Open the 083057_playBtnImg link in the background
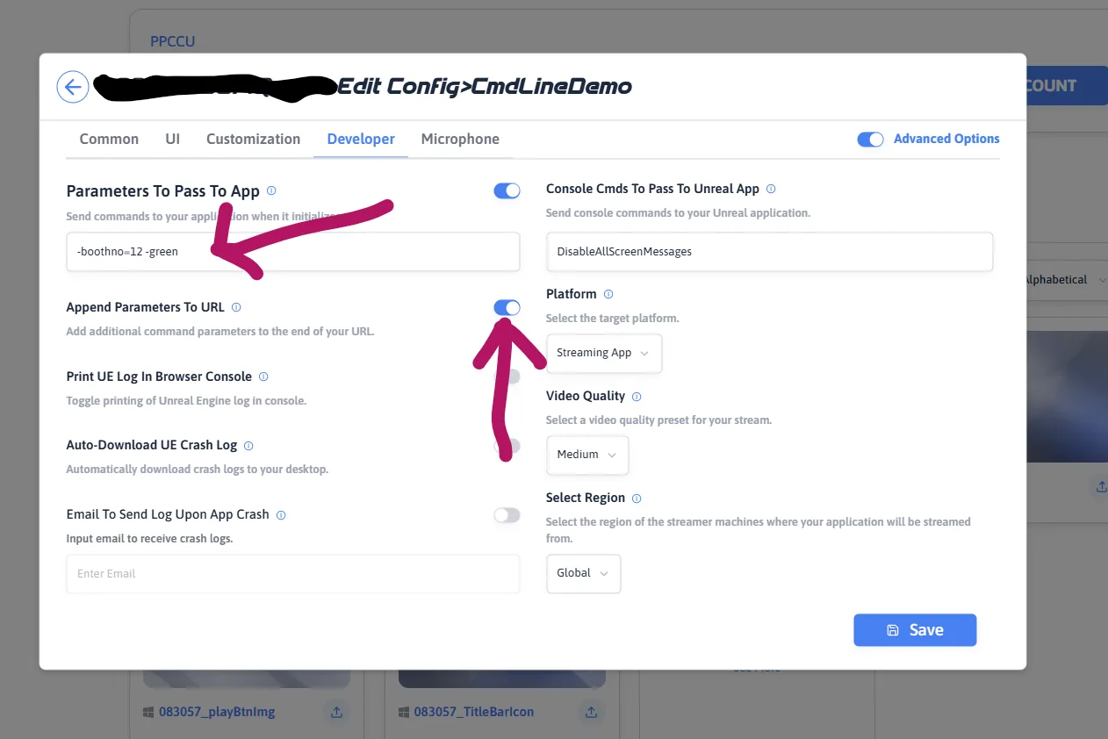Viewport: 1108px width, 739px height. click(217, 712)
